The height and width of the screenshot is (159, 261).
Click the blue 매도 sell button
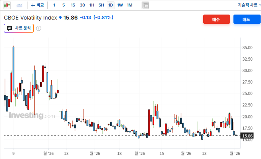tap(247, 19)
